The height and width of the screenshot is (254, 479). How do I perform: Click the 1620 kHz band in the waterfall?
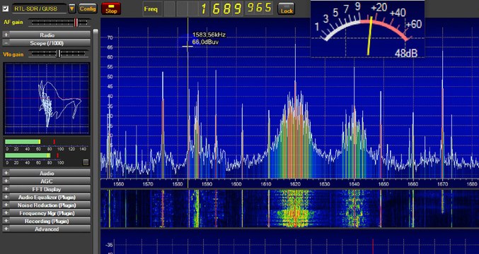295,208
